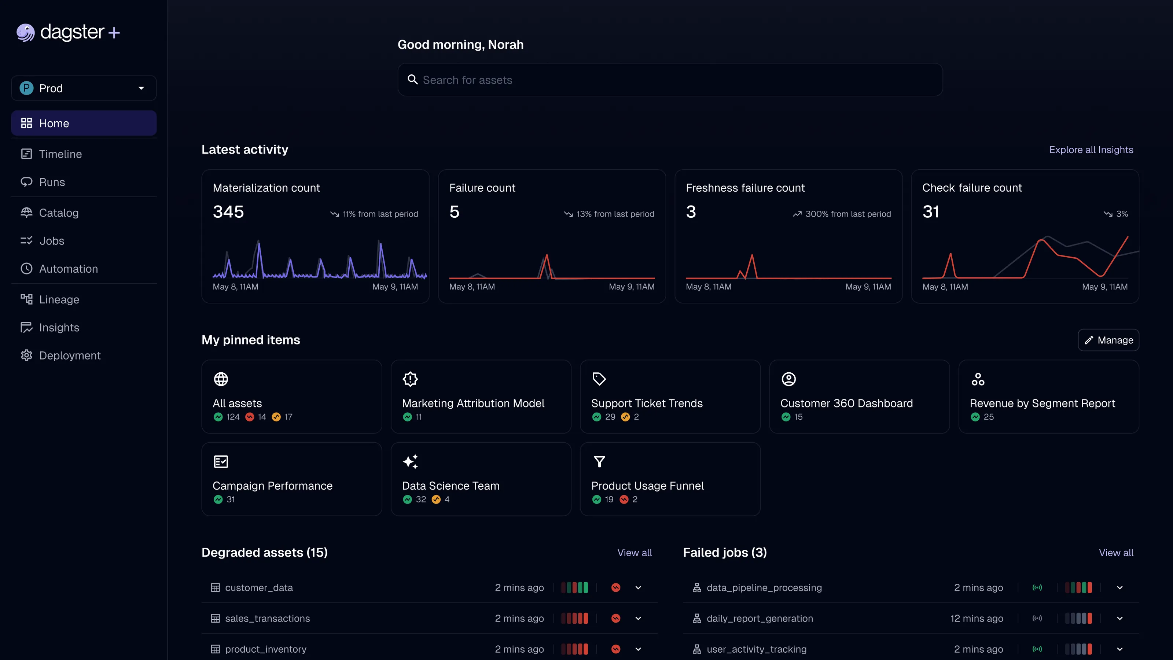Click the globe icon on All assets card
The image size is (1173, 660).
pos(221,379)
